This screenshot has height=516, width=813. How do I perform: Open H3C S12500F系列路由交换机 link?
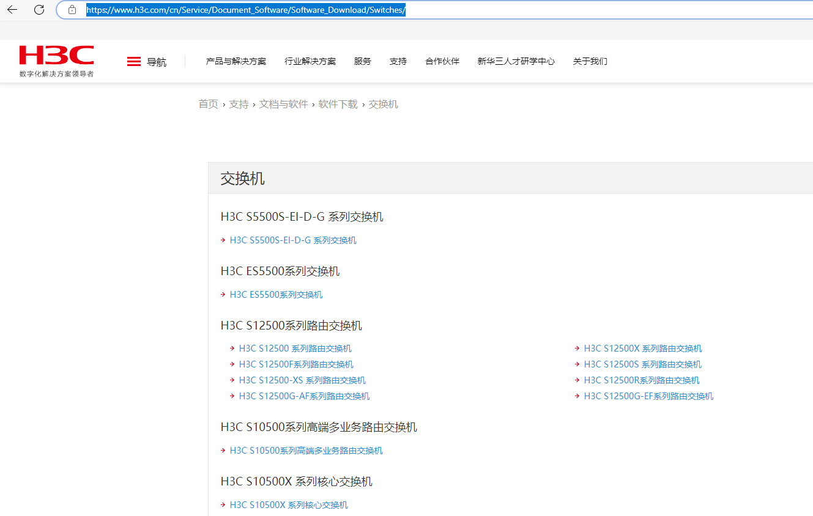[x=296, y=364]
